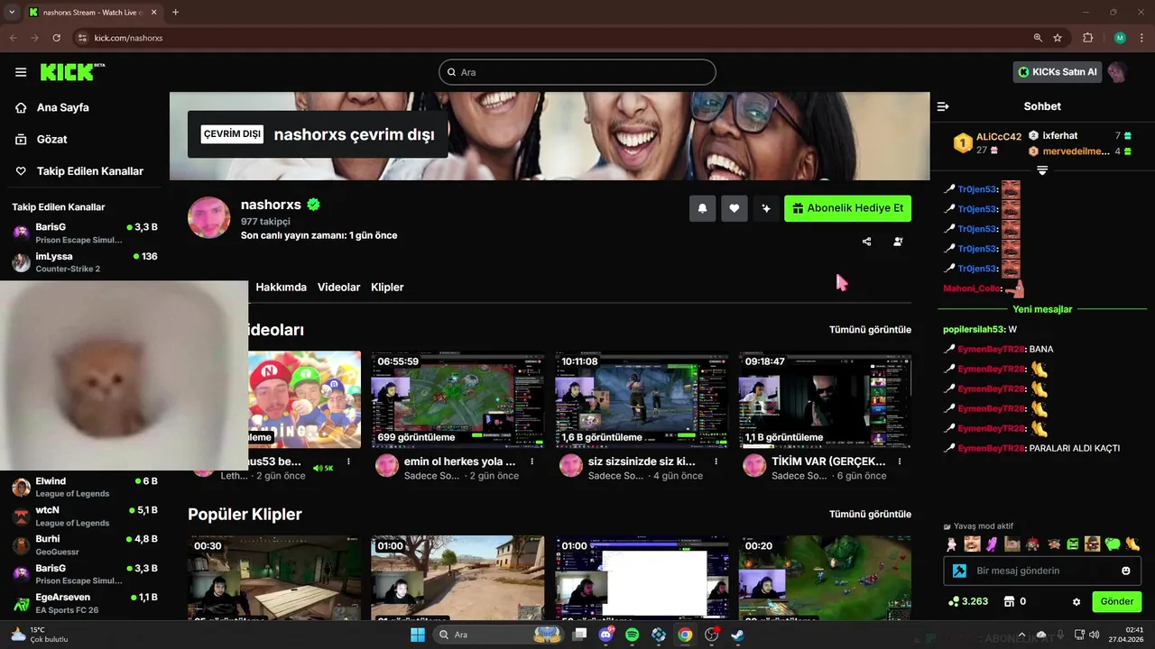Collapse the Sohbet chat panel
Image resolution: width=1155 pixels, height=649 pixels.
coord(943,106)
